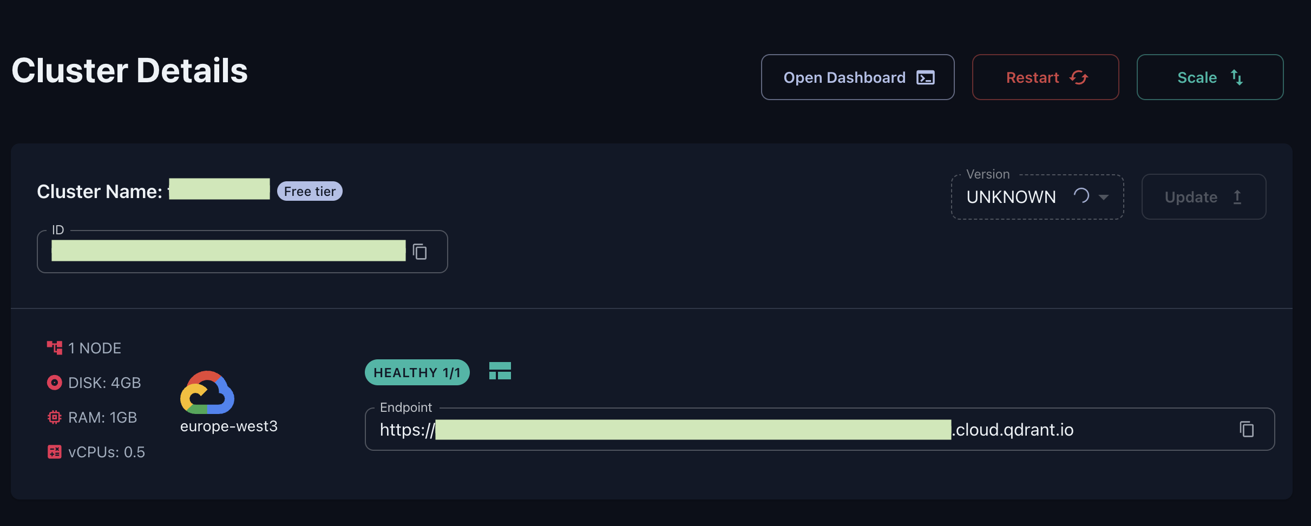
Task: Restart the cluster
Action: [1045, 77]
